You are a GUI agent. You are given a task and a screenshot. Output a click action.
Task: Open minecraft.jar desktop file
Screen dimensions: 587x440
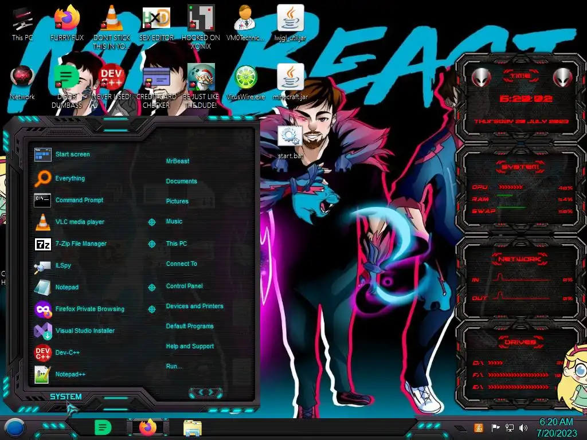click(290, 82)
